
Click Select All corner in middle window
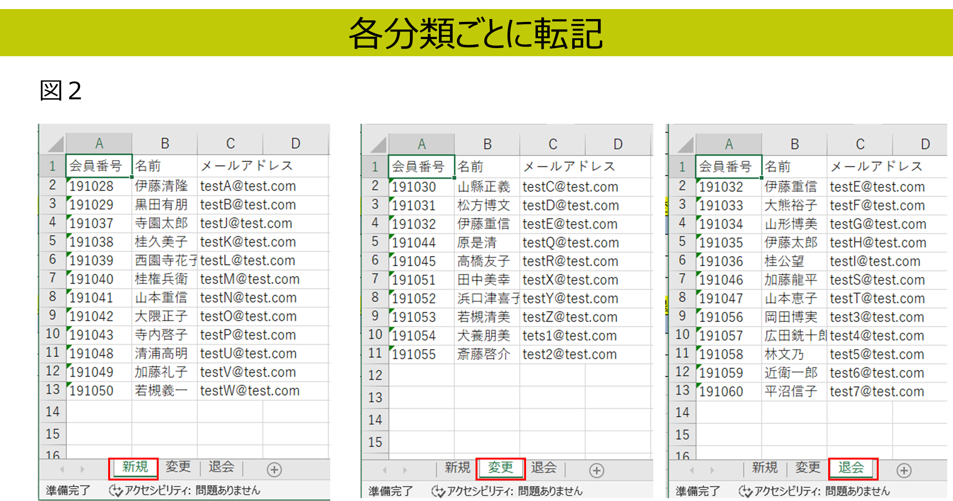pyautogui.click(x=378, y=145)
